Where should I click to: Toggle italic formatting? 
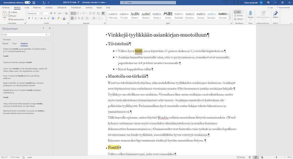click(x=32, y=18)
